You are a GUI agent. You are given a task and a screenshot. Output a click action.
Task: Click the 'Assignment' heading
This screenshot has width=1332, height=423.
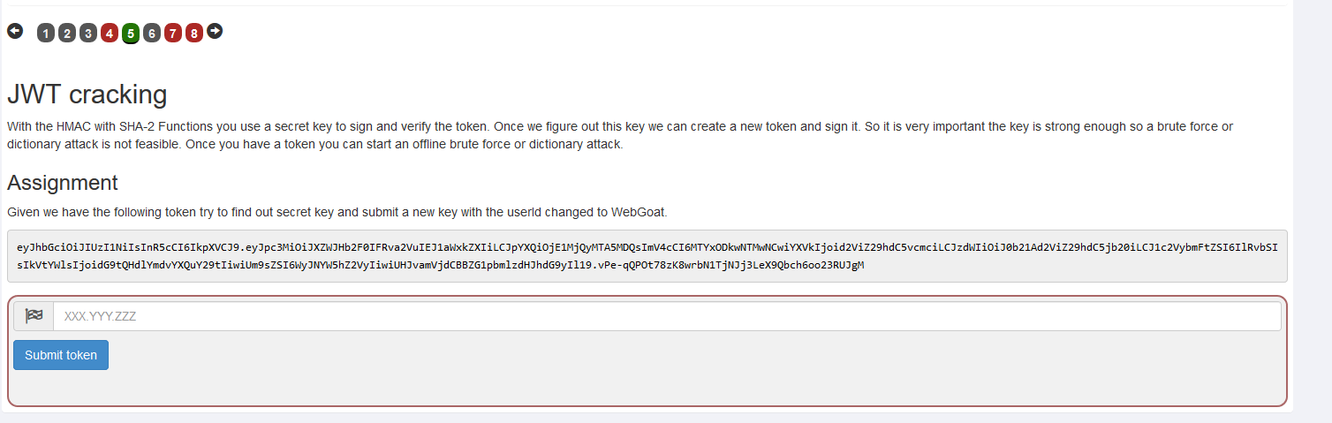click(x=62, y=183)
